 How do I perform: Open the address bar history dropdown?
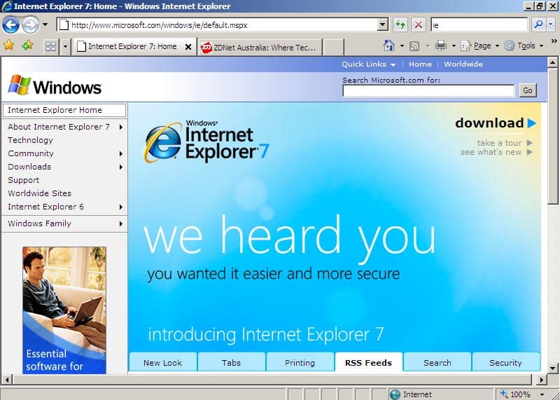point(382,25)
